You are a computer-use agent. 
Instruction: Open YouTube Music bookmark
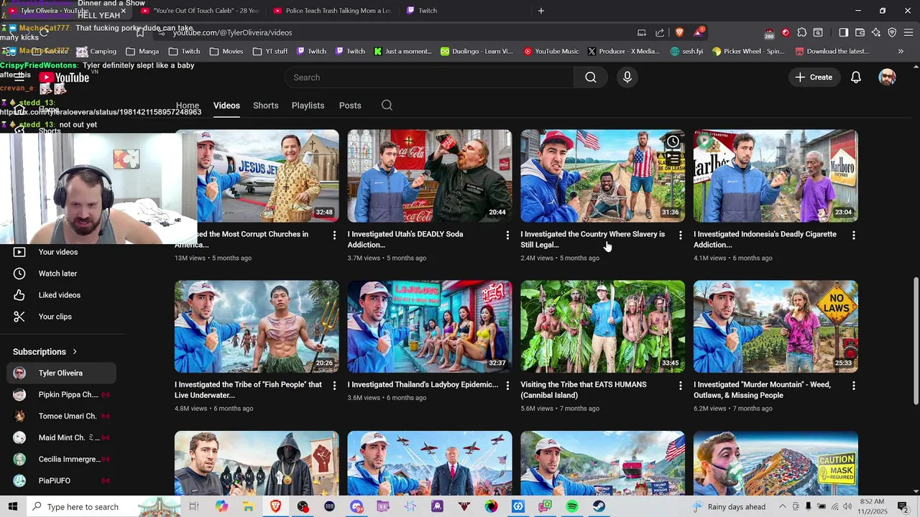click(x=551, y=51)
